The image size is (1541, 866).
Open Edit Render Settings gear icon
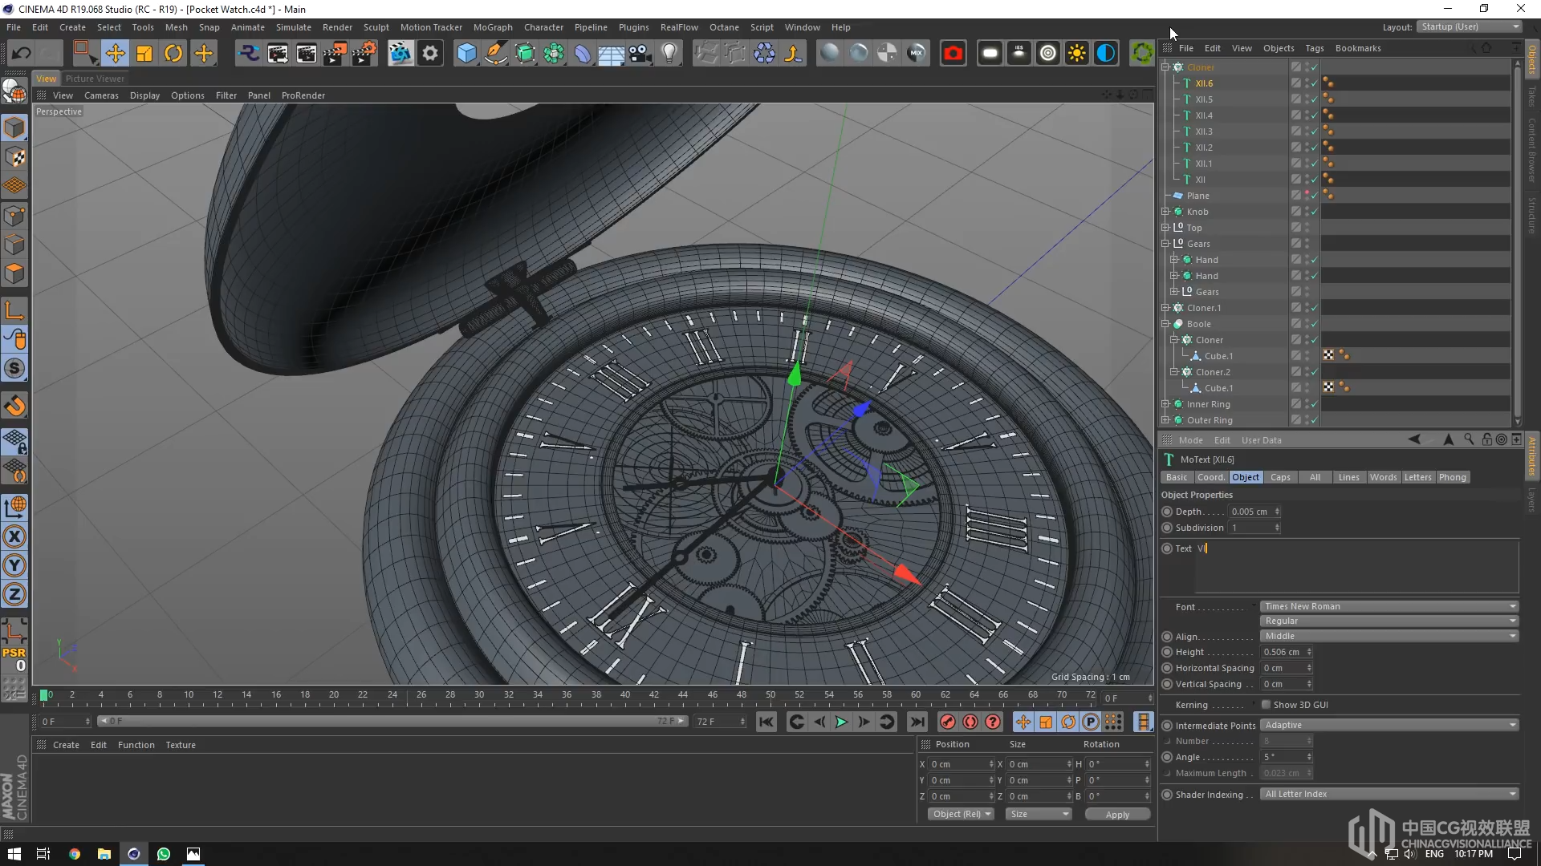pyautogui.click(x=430, y=54)
